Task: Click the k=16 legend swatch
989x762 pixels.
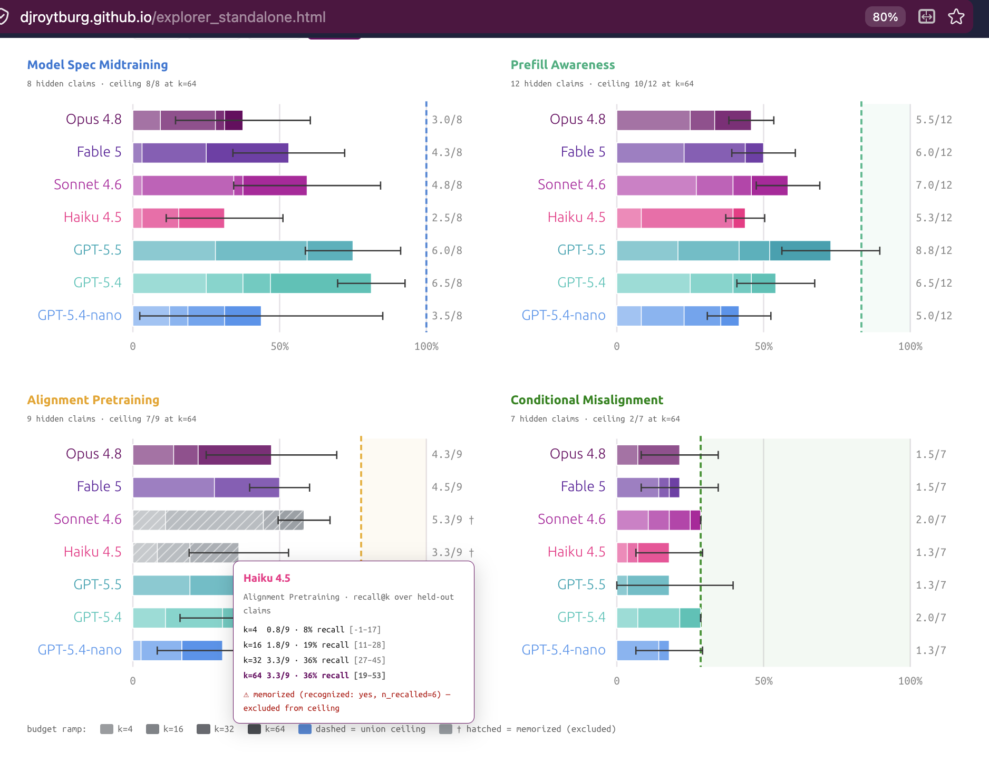Action: [x=152, y=729]
